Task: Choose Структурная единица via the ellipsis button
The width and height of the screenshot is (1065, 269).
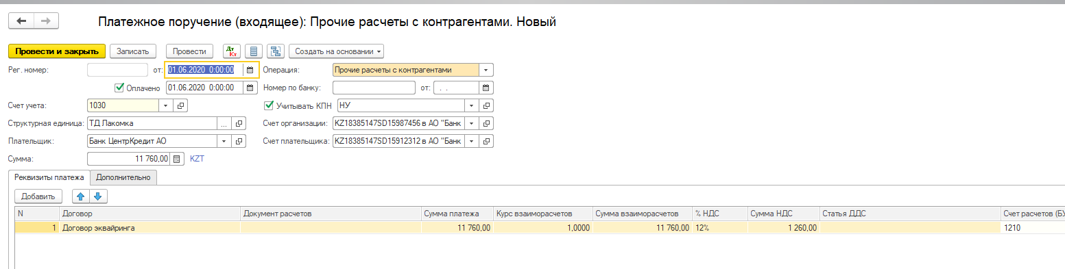Action: [224, 123]
